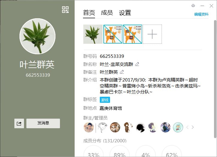Switch to the 成员 tab
Image resolution: width=217 pixels, height=157 pixels.
tap(107, 13)
